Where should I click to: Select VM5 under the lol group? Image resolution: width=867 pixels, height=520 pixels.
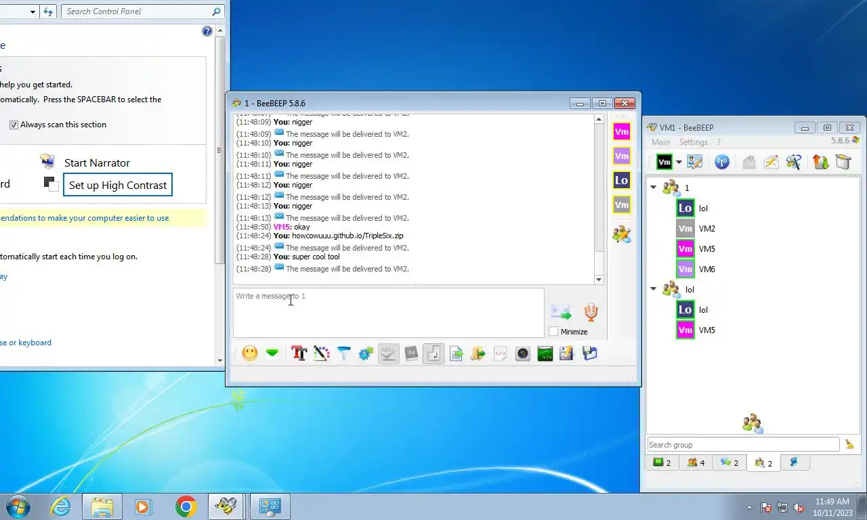[707, 330]
